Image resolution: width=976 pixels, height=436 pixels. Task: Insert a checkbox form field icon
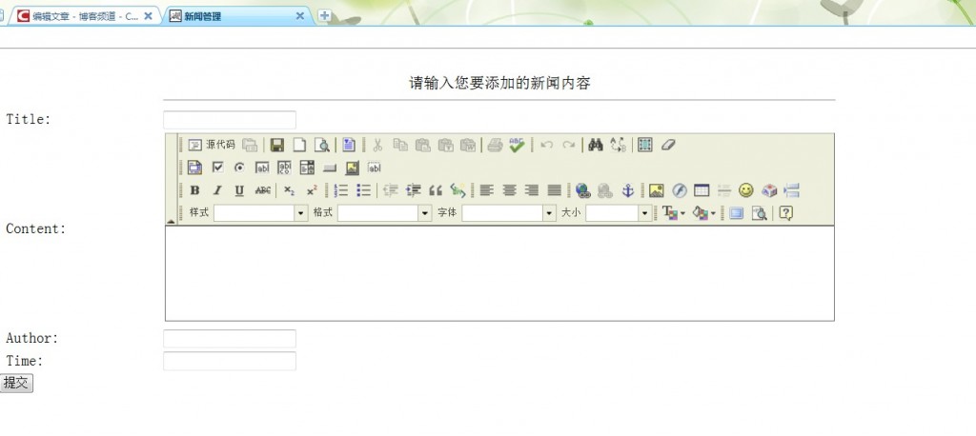[218, 168]
